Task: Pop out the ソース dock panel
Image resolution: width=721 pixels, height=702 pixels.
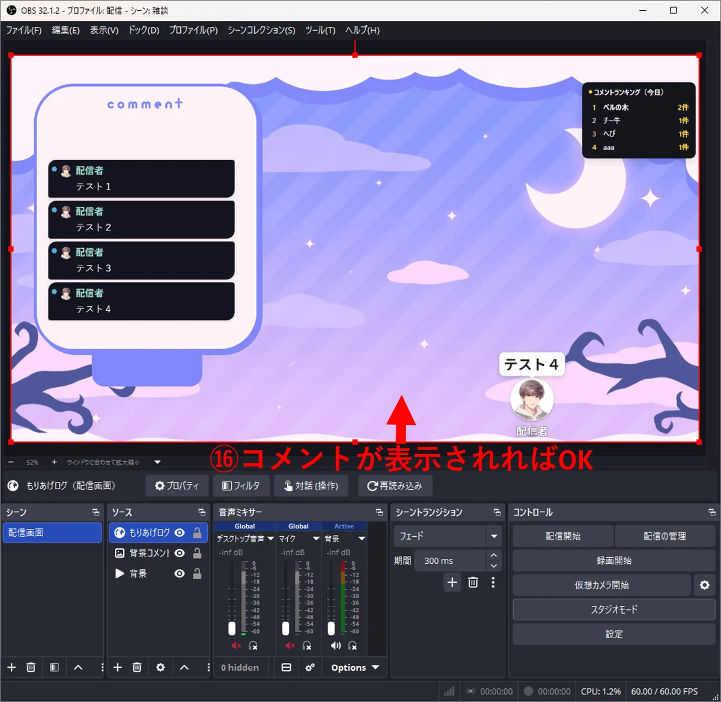Action: click(202, 512)
